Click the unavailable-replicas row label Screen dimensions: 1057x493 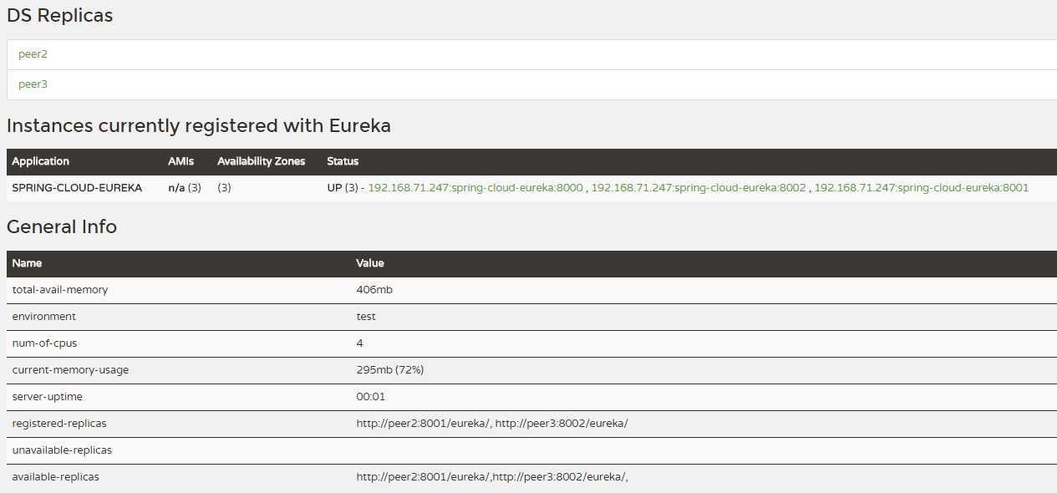tap(62, 450)
